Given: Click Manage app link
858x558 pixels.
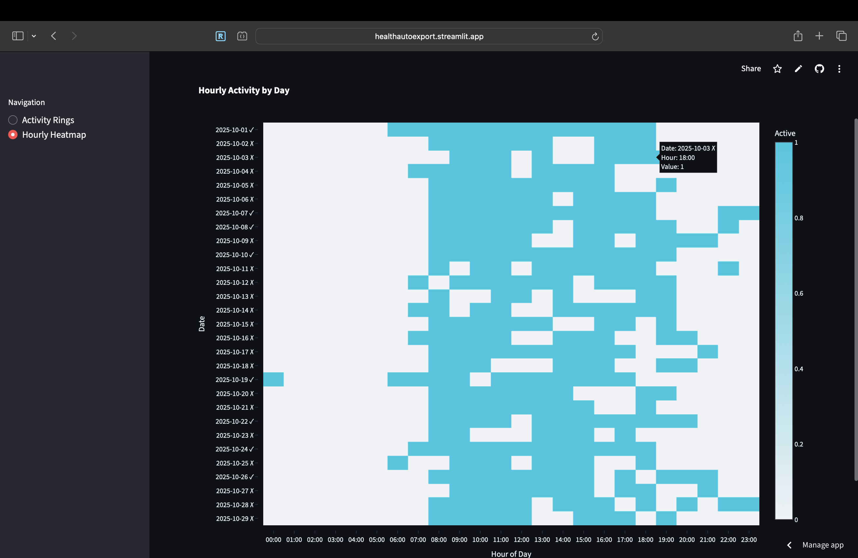Looking at the screenshot, I should (823, 545).
